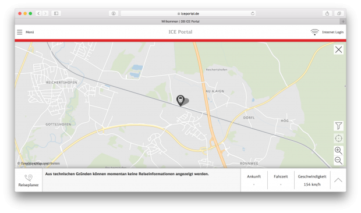
Task: Open the hamburger Menü icon
Action: coord(20,32)
